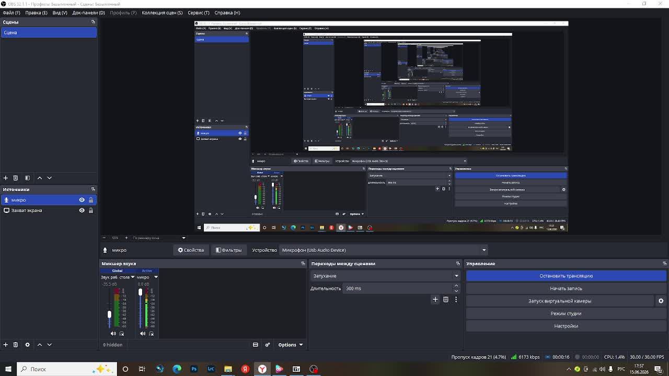Open Коллекция сцен (S) menu
This screenshot has width=669, height=376.
coord(162,13)
